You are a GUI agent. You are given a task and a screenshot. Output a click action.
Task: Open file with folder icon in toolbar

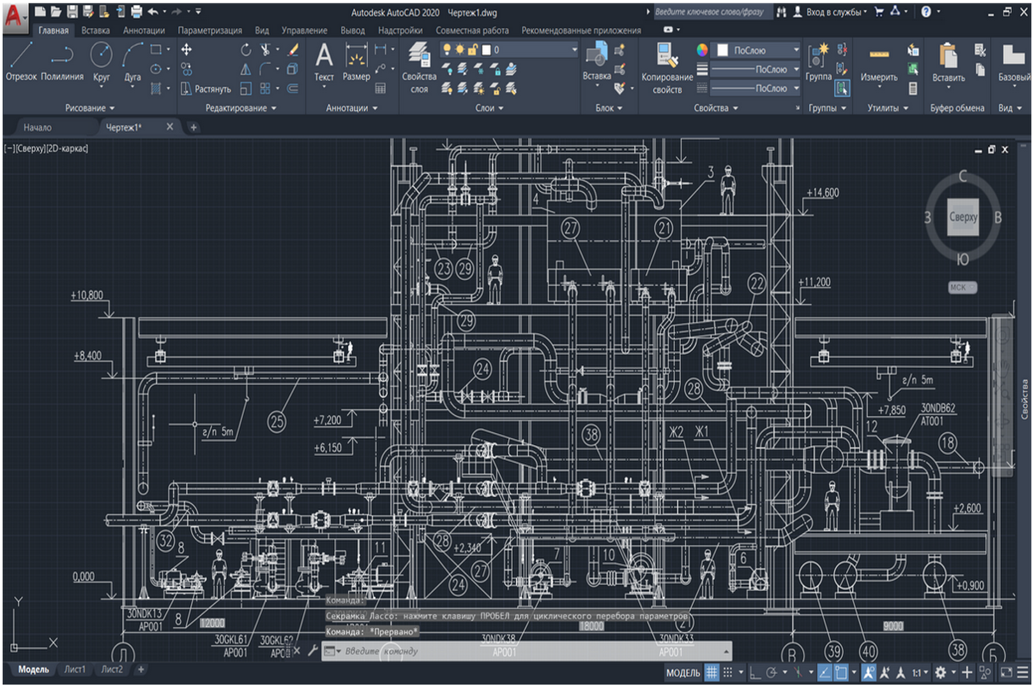(56, 11)
